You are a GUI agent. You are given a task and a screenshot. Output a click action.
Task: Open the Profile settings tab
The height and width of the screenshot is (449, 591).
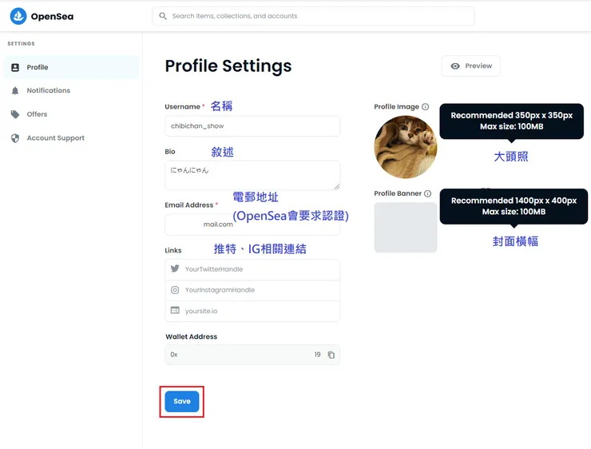(71, 67)
